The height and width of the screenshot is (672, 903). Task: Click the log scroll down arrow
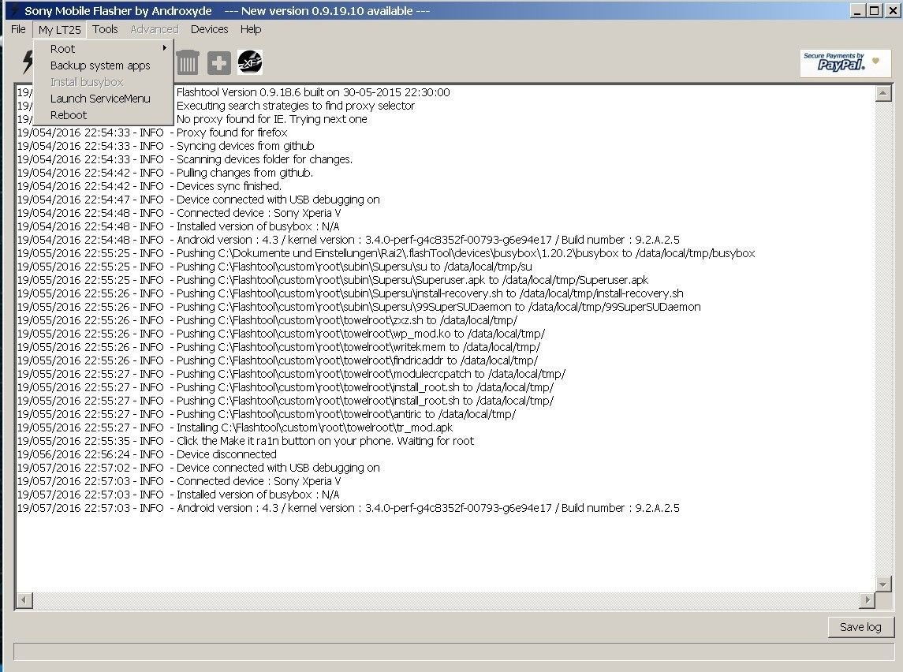[883, 584]
